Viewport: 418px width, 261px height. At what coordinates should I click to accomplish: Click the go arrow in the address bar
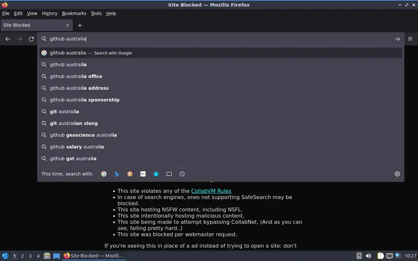pos(397,39)
